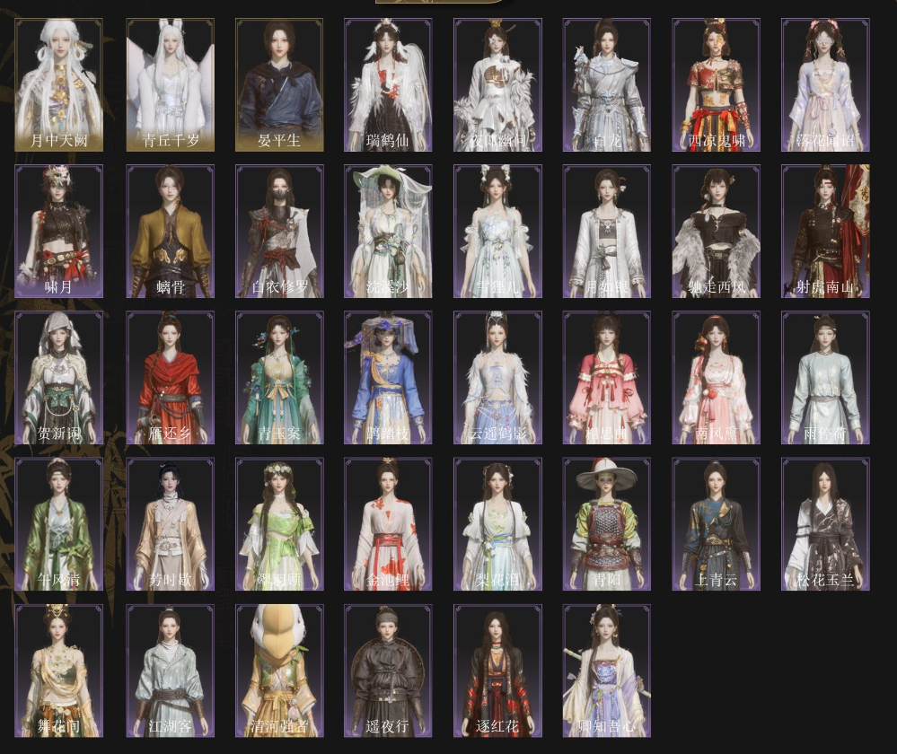Select the 松花玉兰 dark floral outfit
The image size is (897, 754).
coord(825,524)
